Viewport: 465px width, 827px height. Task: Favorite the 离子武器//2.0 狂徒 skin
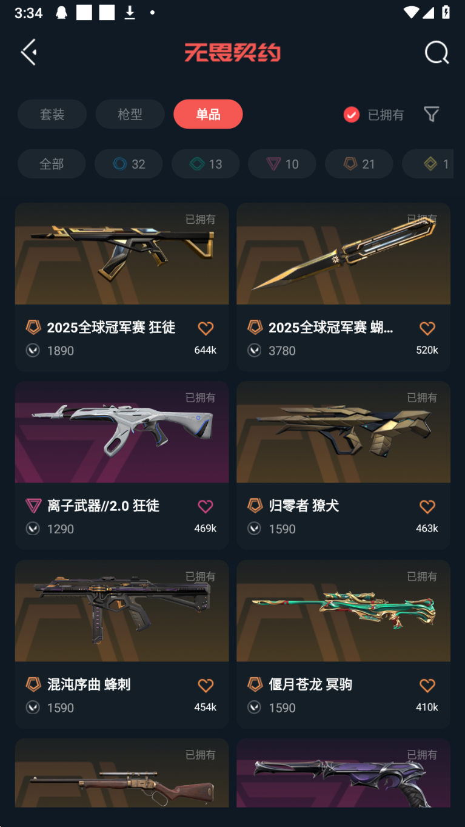point(206,507)
